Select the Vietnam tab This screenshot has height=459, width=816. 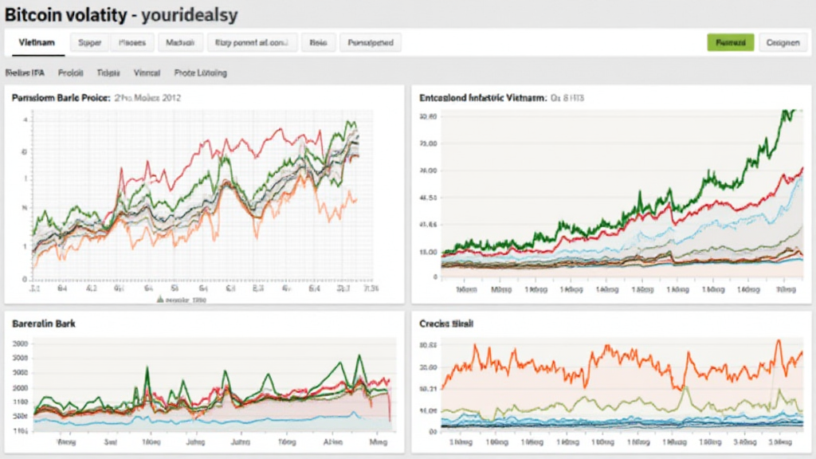tap(36, 43)
